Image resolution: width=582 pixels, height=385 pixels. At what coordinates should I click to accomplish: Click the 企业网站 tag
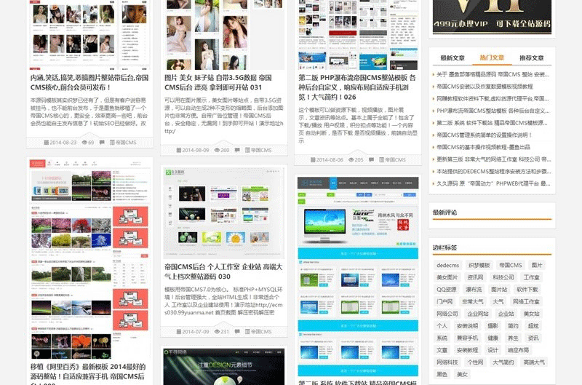point(478,314)
